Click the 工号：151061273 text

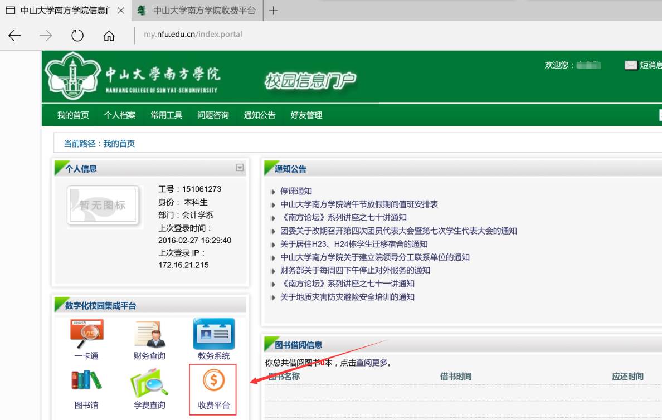point(190,189)
